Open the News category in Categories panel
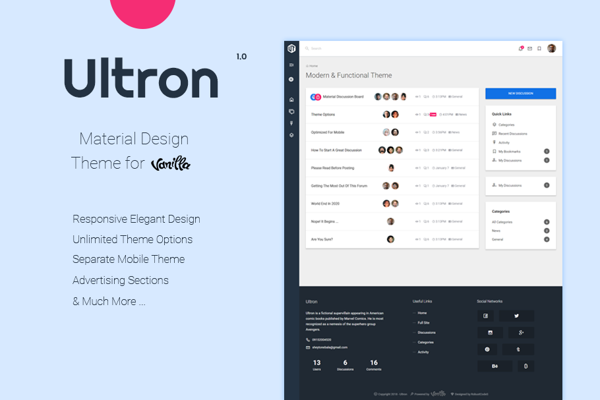 pyautogui.click(x=496, y=231)
